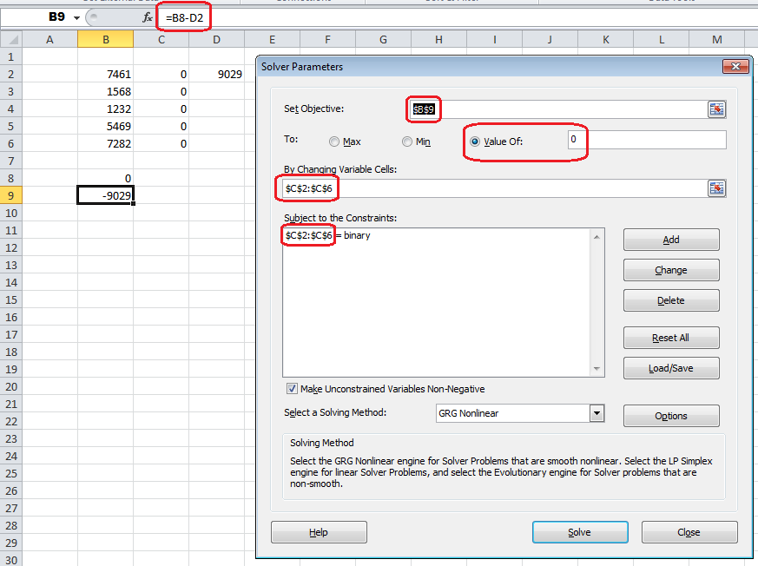Click the Load/Save button
Viewport: 758px width, 566px height.
671,368
